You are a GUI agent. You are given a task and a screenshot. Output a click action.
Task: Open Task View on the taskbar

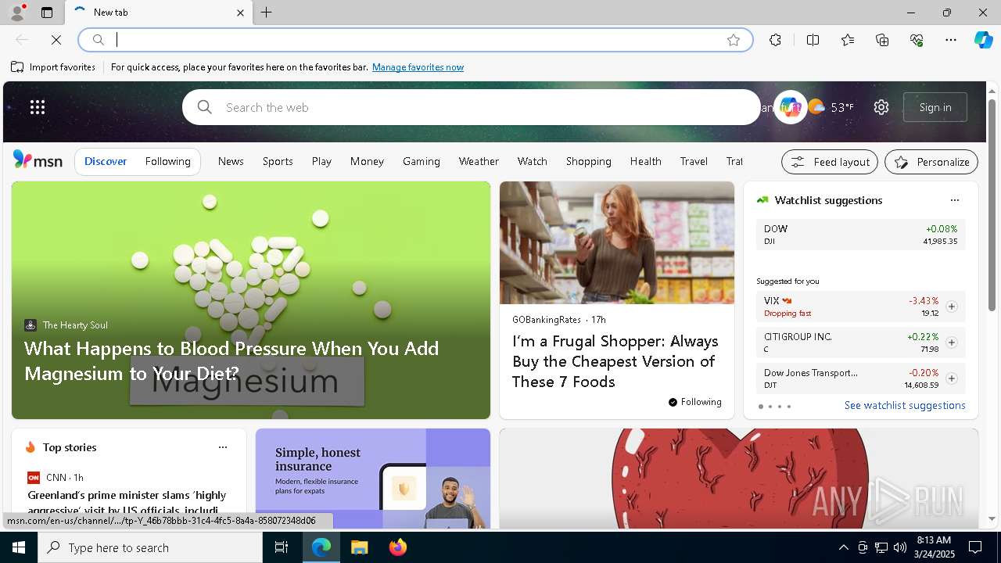click(x=282, y=547)
